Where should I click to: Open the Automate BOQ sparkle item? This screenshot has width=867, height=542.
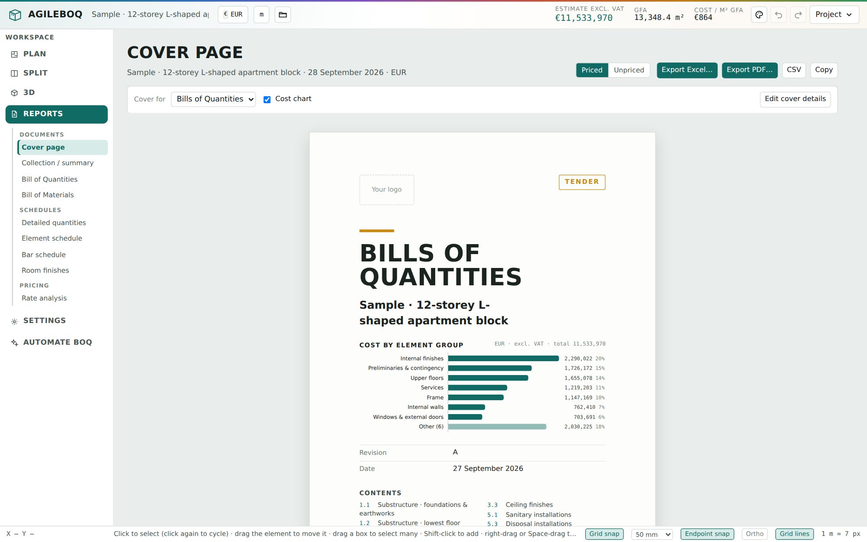click(56, 342)
